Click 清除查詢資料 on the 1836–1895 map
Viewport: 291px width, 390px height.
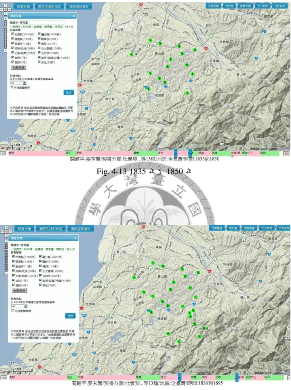(81, 229)
